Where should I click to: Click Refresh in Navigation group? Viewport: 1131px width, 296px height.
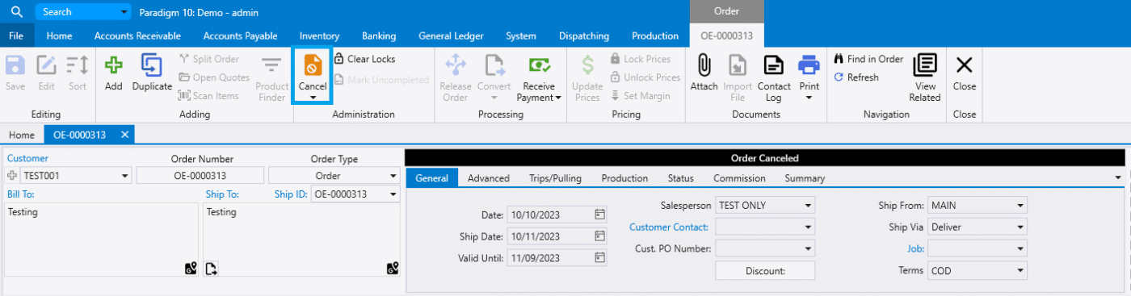coord(856,77)
